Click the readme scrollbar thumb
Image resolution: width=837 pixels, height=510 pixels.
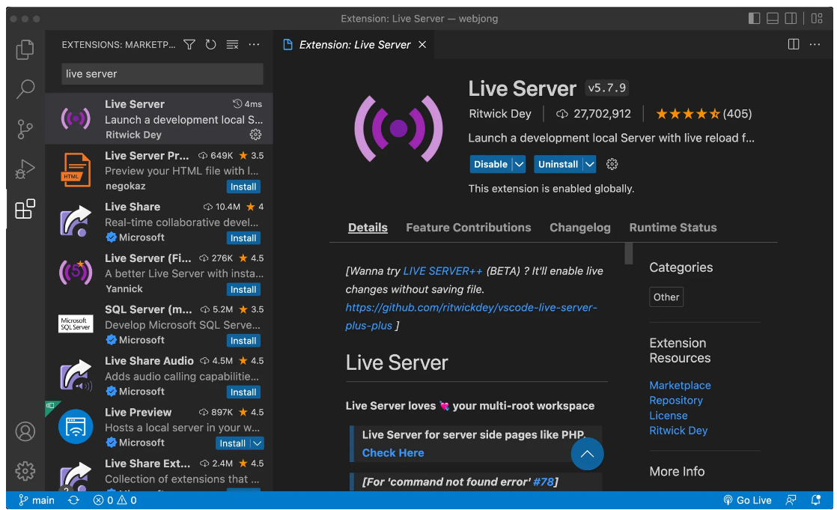pos(629,254)
